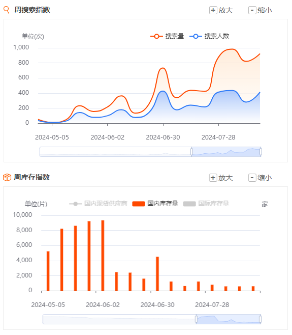Click the magnifier icon beside 周搜索指数
Image resolution: width=292 pixels, height=335 pixels.
pos(7,10)
